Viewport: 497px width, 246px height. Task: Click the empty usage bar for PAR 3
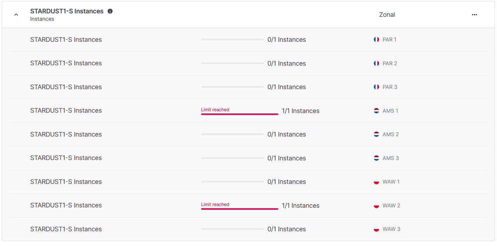coord(232,87)
